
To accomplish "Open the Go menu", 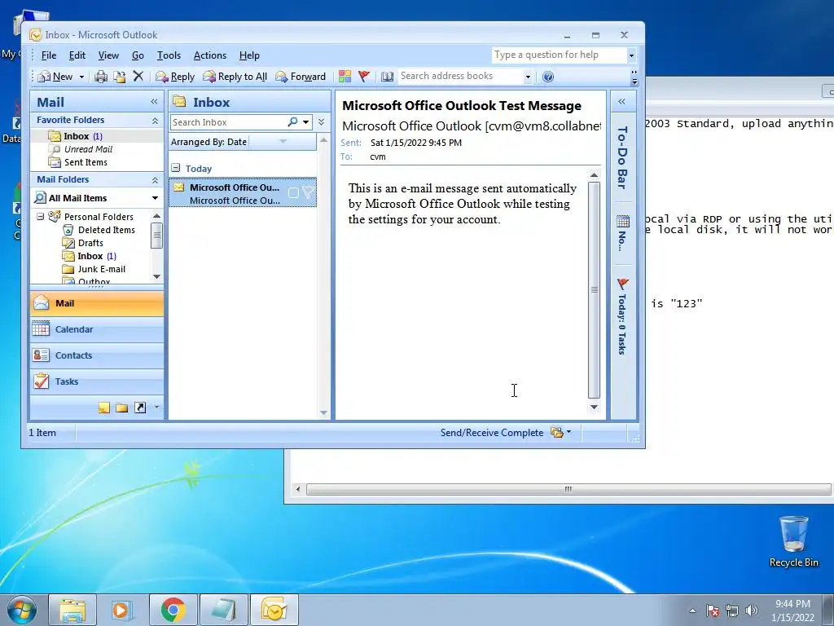I will pyautogui.click(x=138, y=55).
